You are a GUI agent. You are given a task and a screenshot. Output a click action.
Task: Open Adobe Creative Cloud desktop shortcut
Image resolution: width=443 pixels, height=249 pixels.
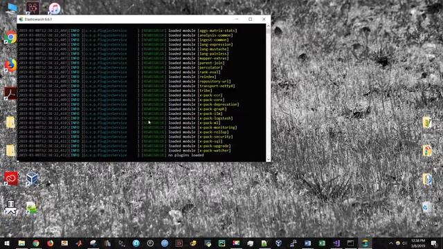click(11, 178)
